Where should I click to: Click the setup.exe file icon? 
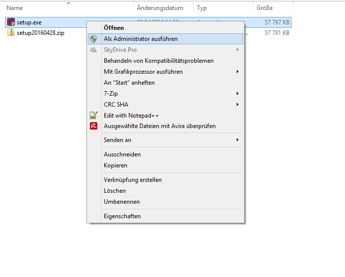[11, 22]
